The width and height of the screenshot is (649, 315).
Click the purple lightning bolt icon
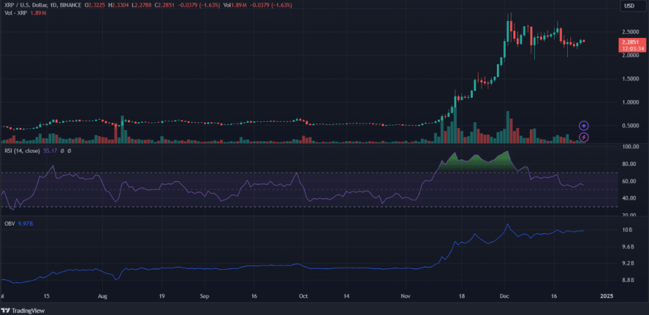(584, 137)
